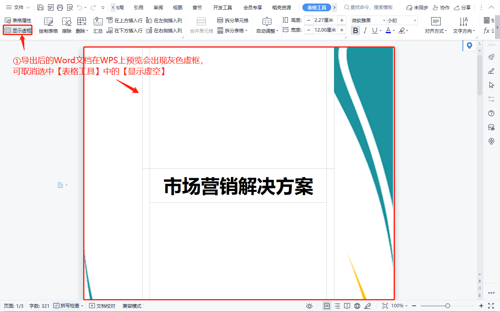Click the Split Cells (拆分单元格) icon

233,20
